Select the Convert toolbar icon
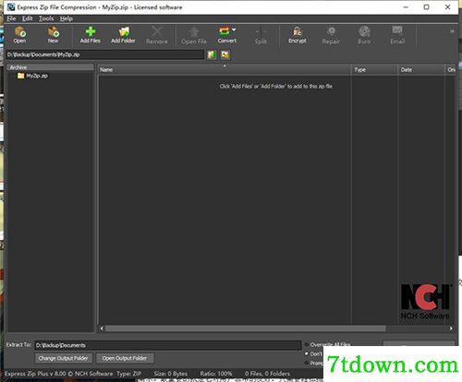This screenshot has width=462, height=382. click(x=225, y=35)
